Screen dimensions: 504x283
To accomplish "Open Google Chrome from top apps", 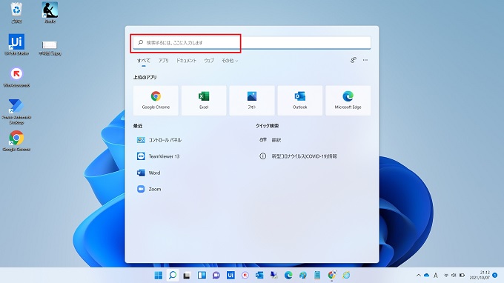I will pyautogui.click(x=156, y=101).
